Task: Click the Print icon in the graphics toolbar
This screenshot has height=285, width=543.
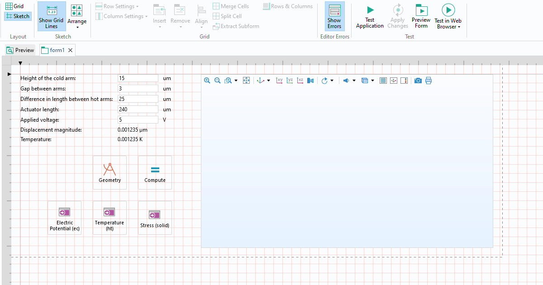Action: tap(429, 80)
